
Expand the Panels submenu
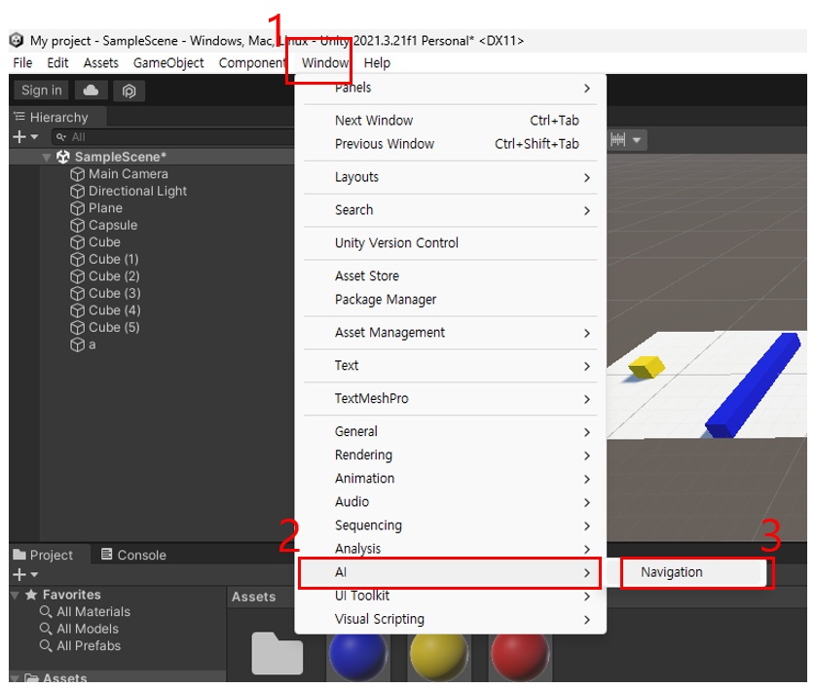coord(450,88)
